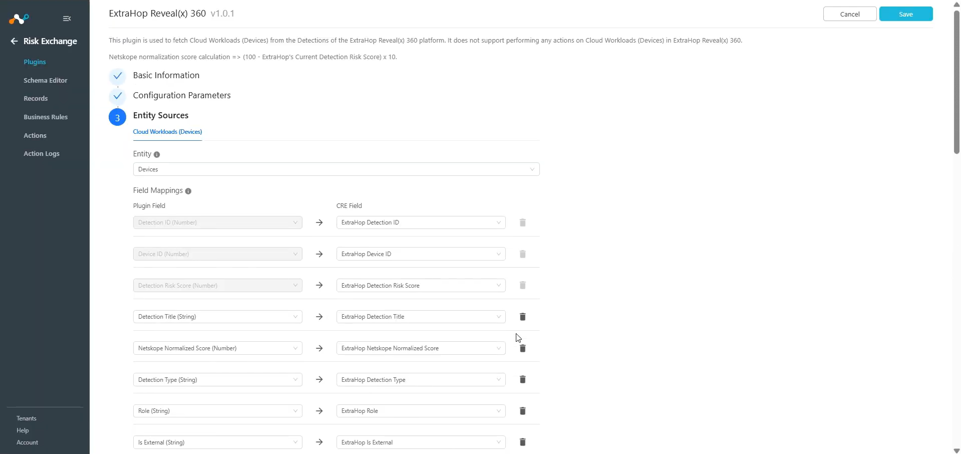Go to Configuration Parameters step
This screenshot has width=961, height=454.
pos(182,95)
